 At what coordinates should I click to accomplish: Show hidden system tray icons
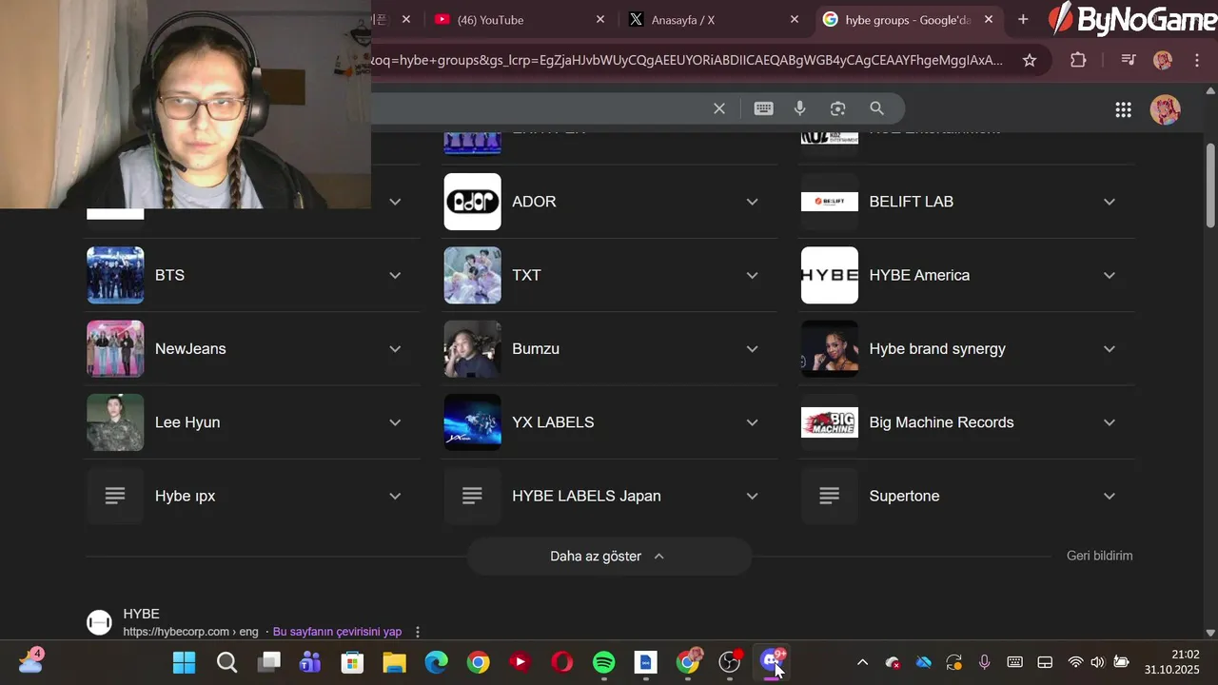click(862, 662)
